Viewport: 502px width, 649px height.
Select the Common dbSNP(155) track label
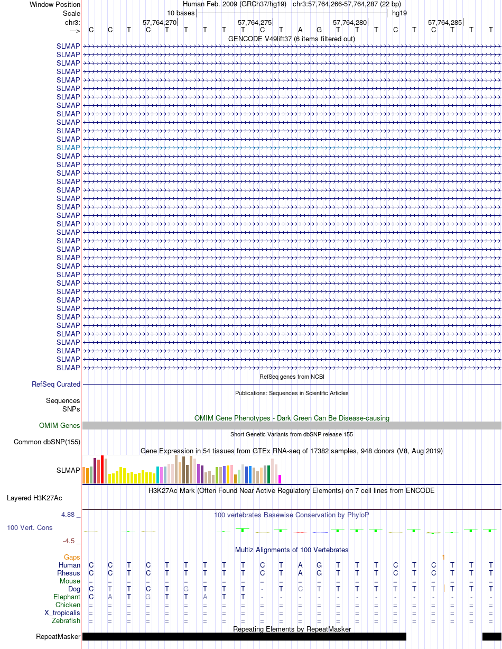tap(47, 442)
